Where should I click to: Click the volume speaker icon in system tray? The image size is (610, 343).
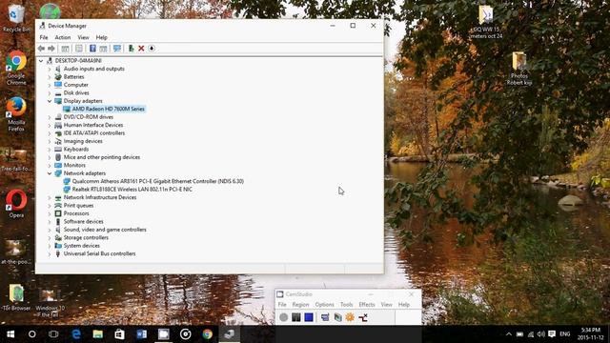pyautogui.click(x=540, y=334)
